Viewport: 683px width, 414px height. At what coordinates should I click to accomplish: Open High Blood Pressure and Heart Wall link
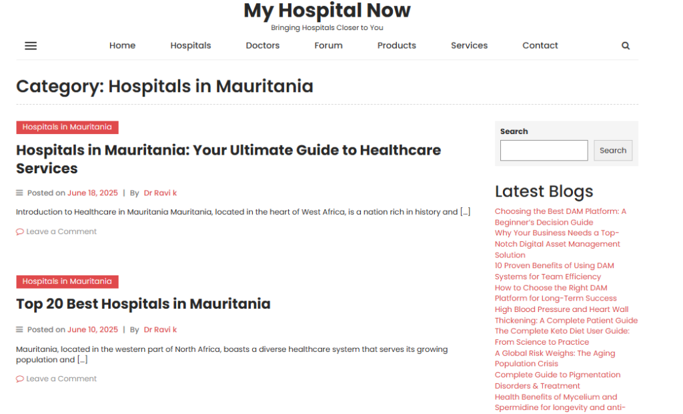click(566, 315)
